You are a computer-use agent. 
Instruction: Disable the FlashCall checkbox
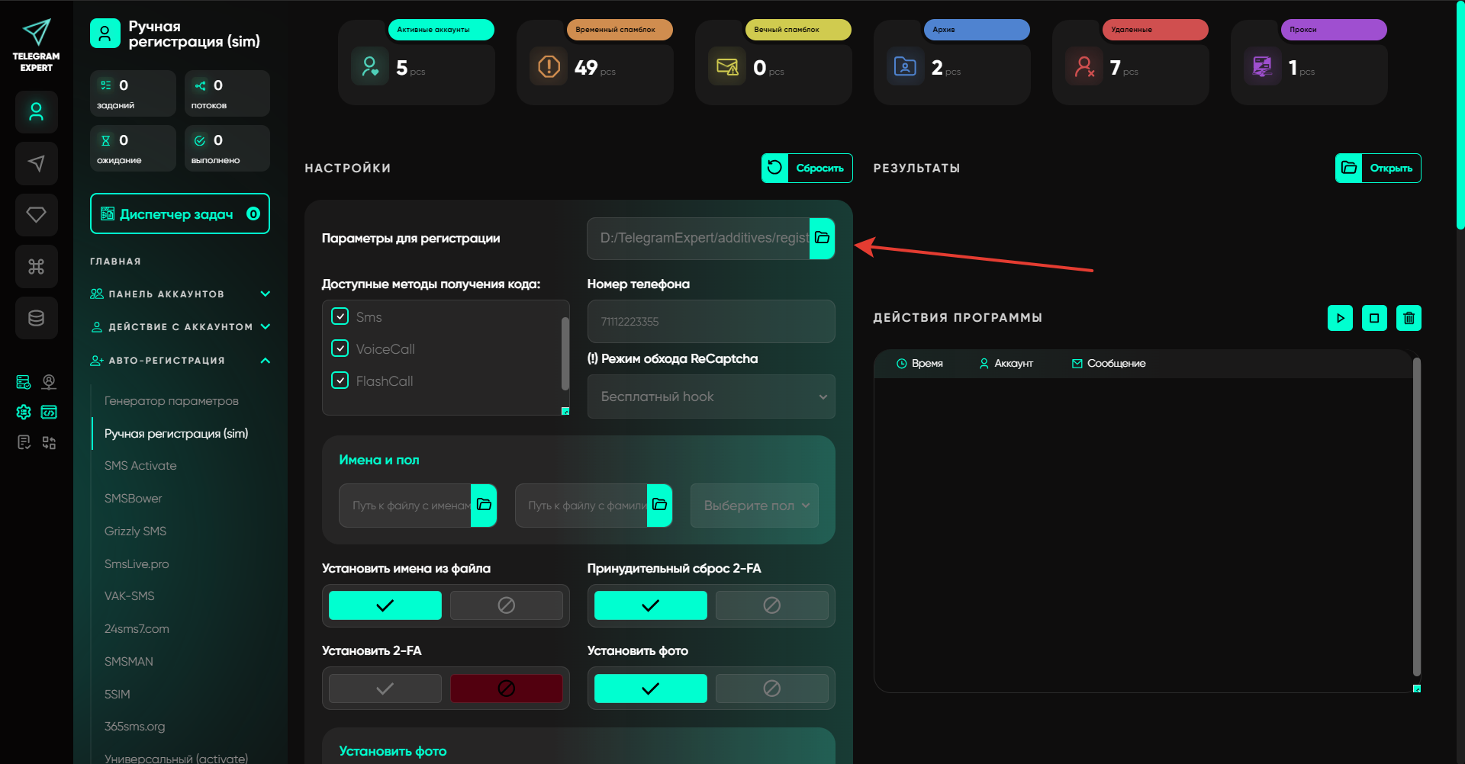[340, 380]
